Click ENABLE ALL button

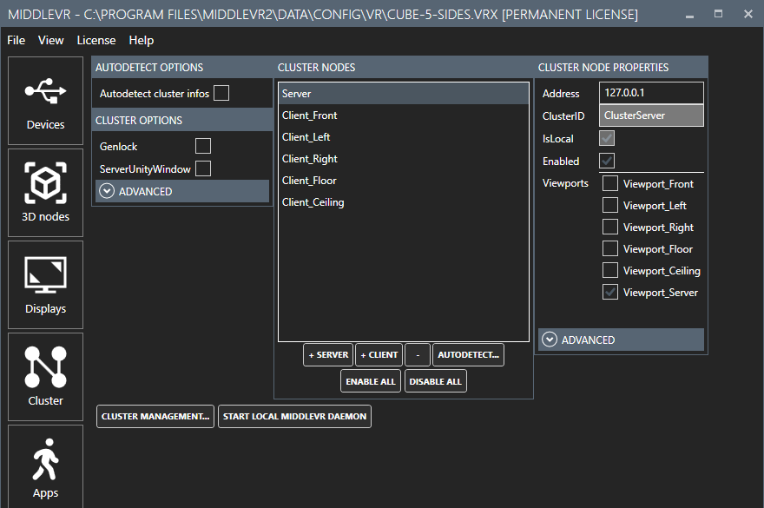tap(371, 381)
